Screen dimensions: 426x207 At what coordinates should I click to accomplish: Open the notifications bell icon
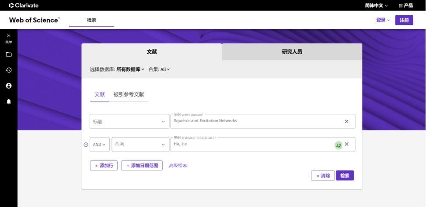point(9,102)
